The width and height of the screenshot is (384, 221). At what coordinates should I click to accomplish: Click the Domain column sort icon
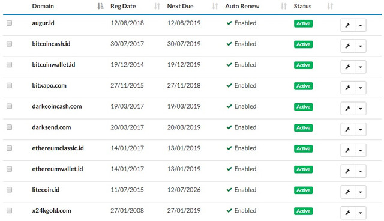click(100, 6)
